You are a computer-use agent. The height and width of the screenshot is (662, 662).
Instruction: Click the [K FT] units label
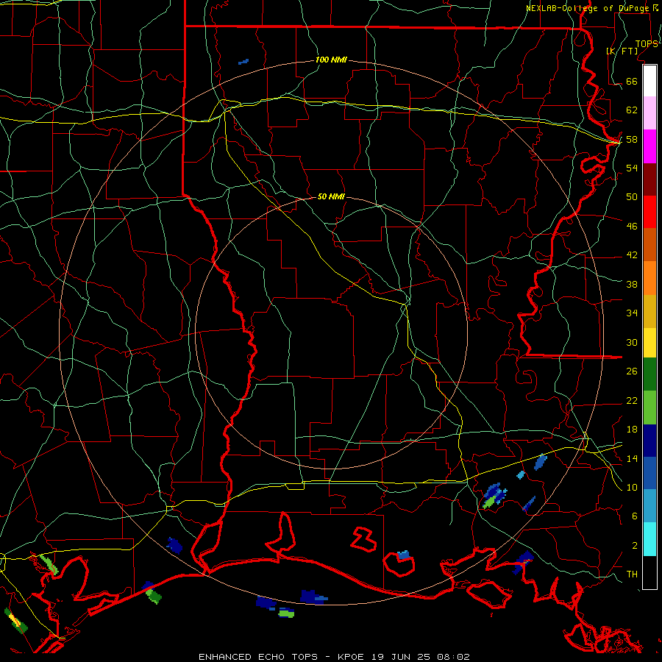click(x=622, y=51)
